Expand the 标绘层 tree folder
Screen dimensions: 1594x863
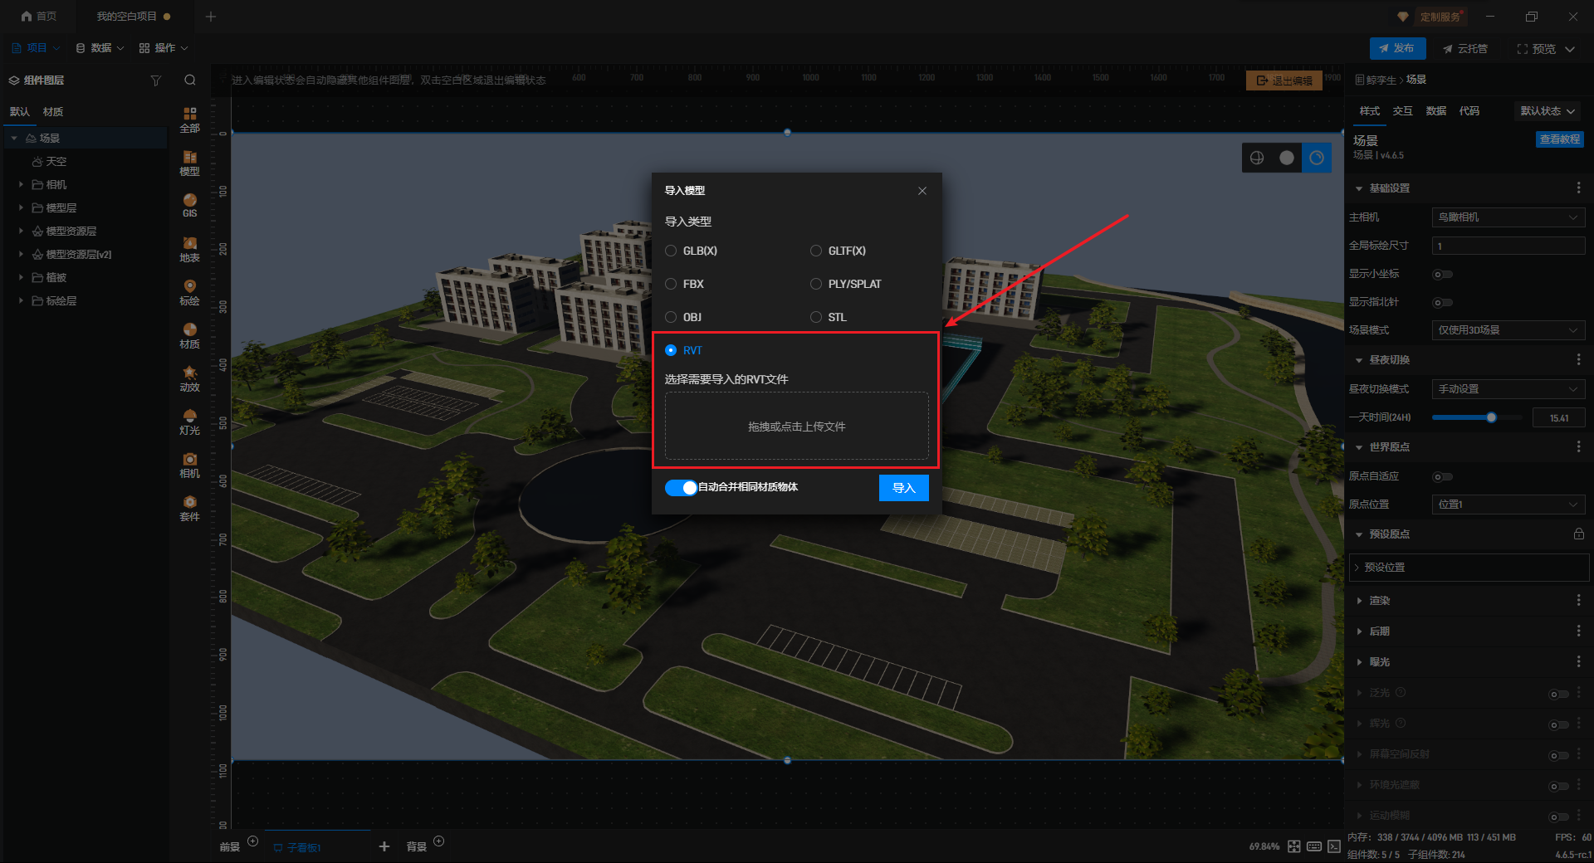coord(21,300)
